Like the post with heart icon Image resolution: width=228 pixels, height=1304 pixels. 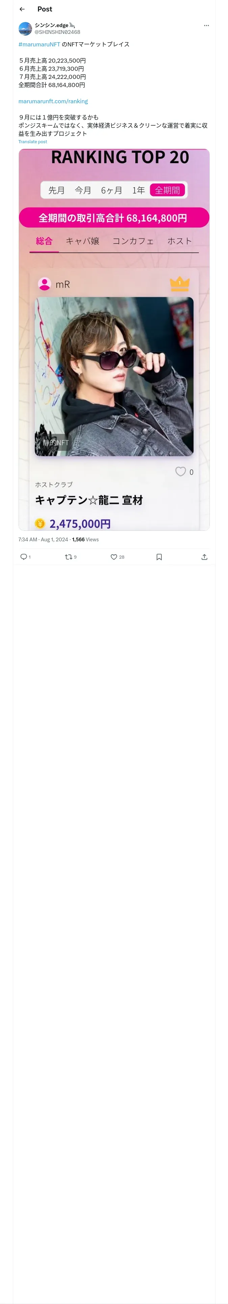pos(114,557)
